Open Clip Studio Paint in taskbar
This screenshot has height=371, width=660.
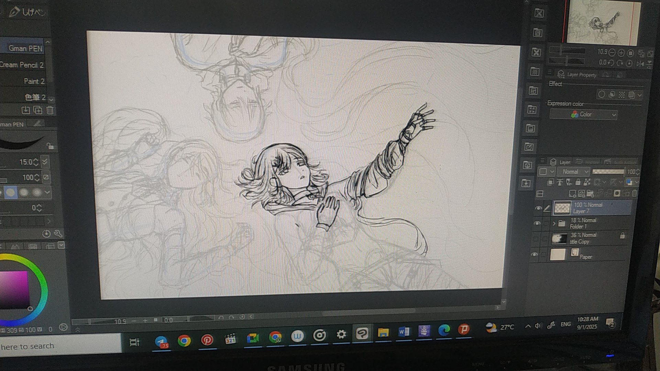pos(362,334)
